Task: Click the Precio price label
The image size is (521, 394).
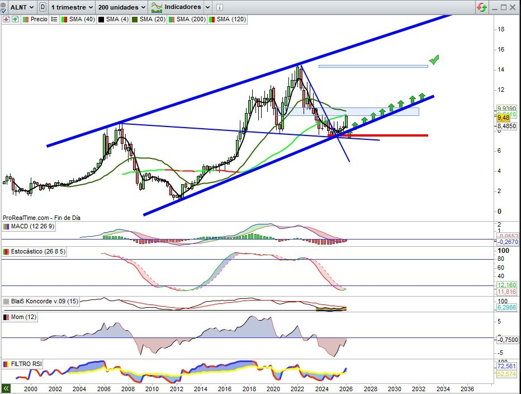Action: pyautogui.click(x=39, y=19)
